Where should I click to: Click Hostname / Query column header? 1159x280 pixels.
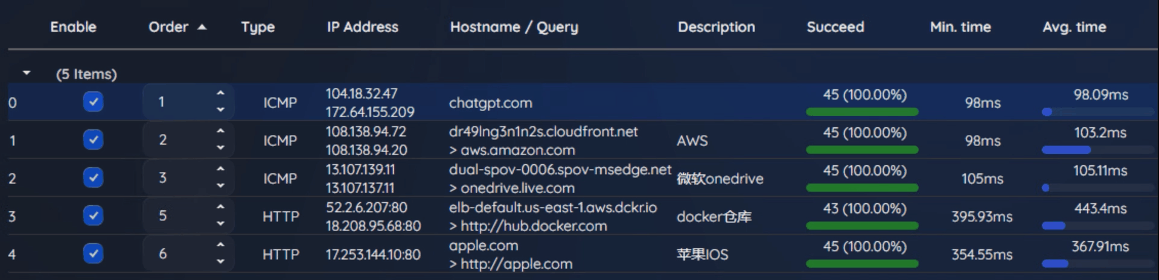514,27
